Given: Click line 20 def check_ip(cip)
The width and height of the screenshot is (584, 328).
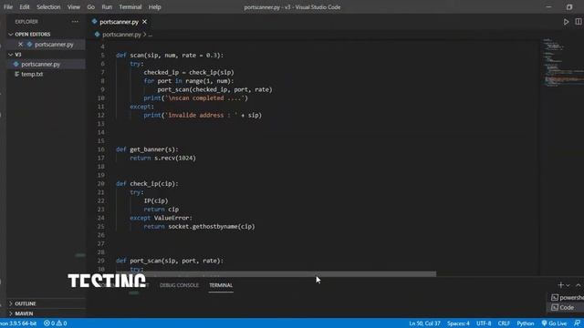Looking at the screenshot, I should pyautogui.click(x=147, y=184).
